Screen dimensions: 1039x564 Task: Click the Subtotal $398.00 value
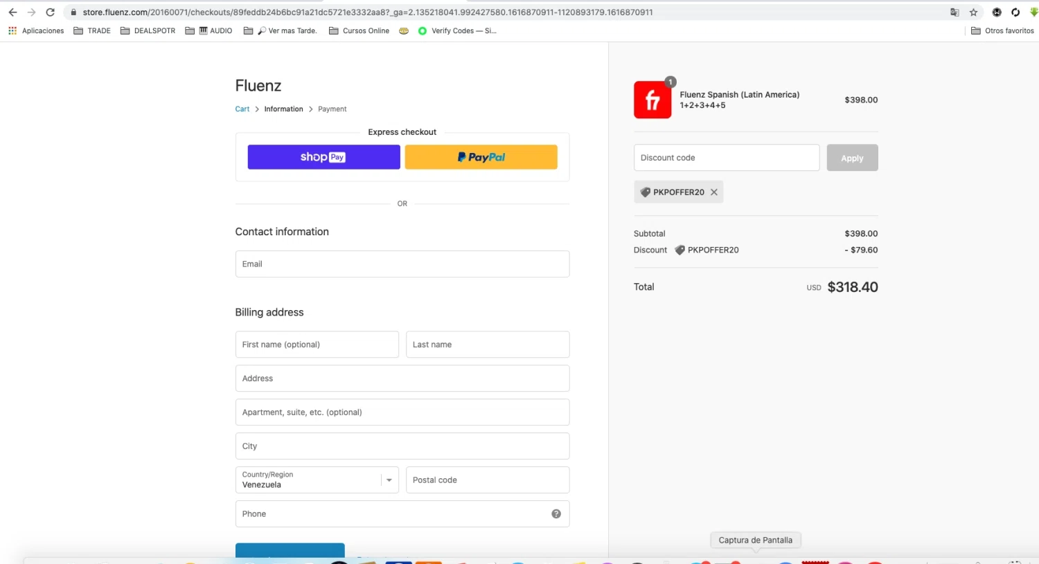[x=861, y=234]
